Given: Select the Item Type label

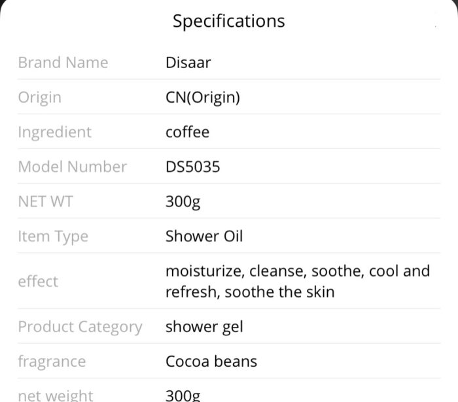Looking at the screenshot, I should (53, 237).
